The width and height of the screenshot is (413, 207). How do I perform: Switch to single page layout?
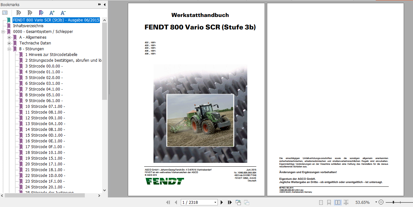pos(321,202)
